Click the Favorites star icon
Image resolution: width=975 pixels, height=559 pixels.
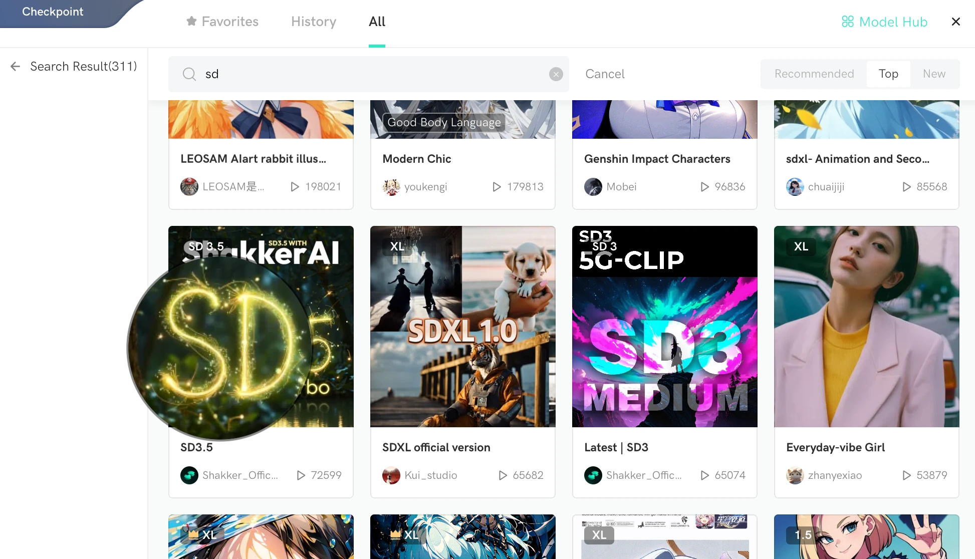pos(191,22)
